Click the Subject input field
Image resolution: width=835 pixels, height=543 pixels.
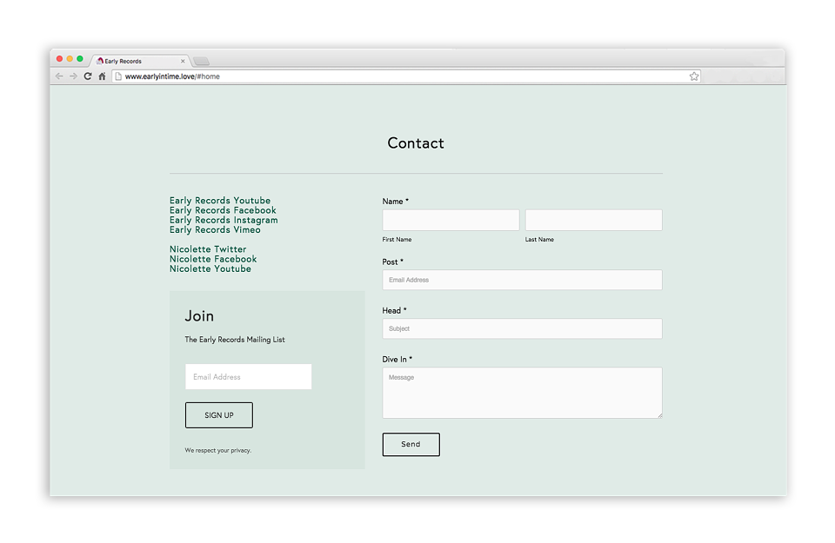click(523, 328)
